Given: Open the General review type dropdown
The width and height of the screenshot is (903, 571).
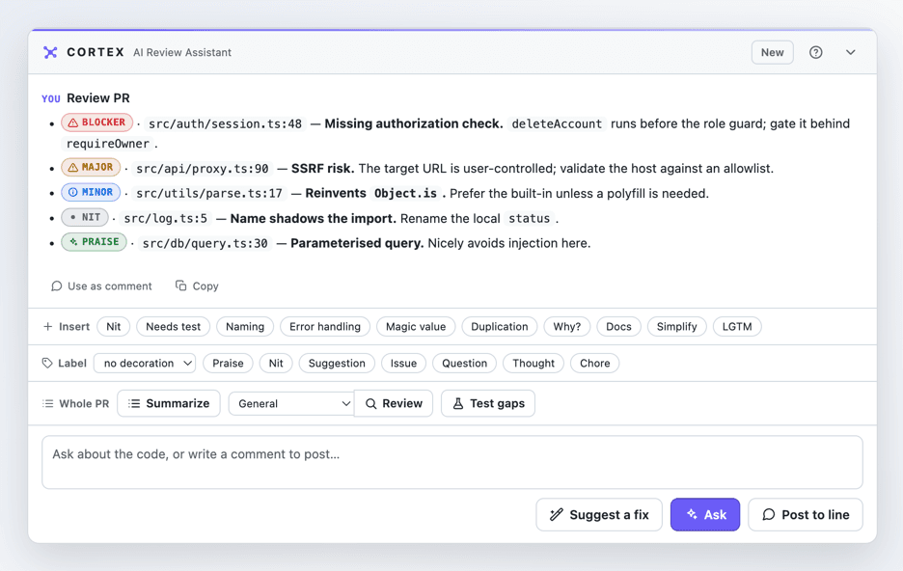Looking at the screenshot, I should point(291,403).
